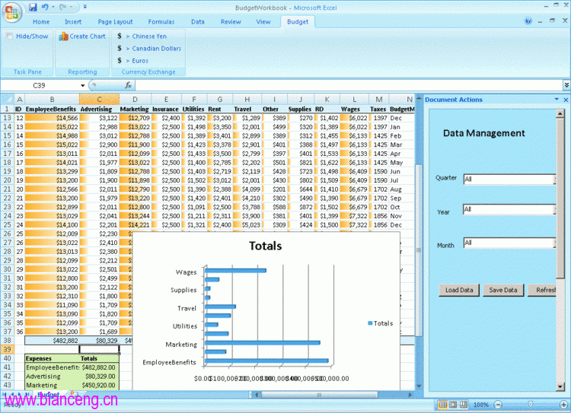Open the Formulas ribbon tab
Image resolution: width=571 pixels, height=413 pixels.
(x=161, y=22)
